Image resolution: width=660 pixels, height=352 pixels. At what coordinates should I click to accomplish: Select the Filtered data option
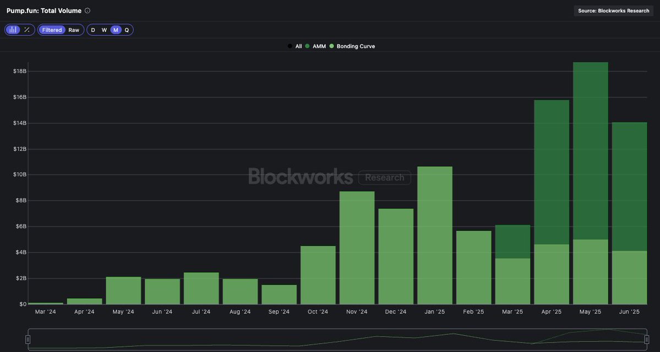point(52,30)
